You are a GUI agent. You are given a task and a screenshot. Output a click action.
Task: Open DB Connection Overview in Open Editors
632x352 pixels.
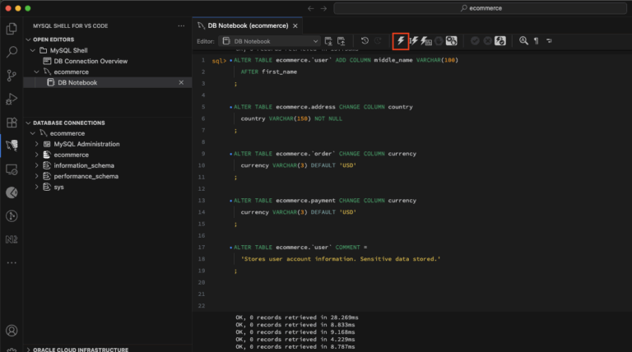91,61
